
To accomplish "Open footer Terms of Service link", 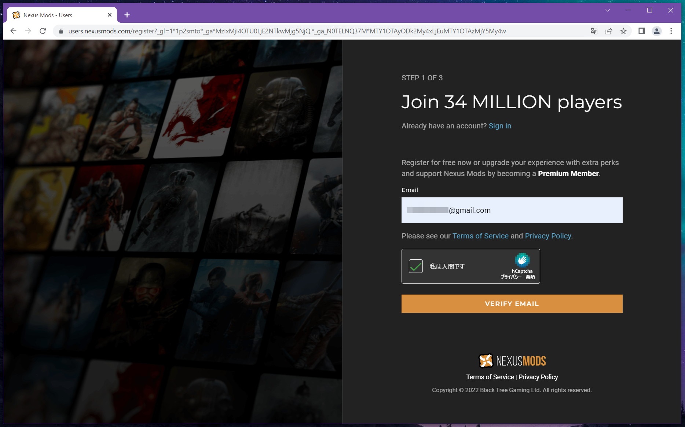I will pyautogui.click(x=490, y=377).
